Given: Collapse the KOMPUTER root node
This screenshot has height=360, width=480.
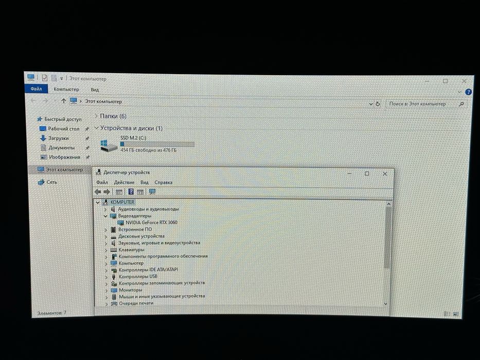Looking at the screenshot, I should tap(98, 202).
